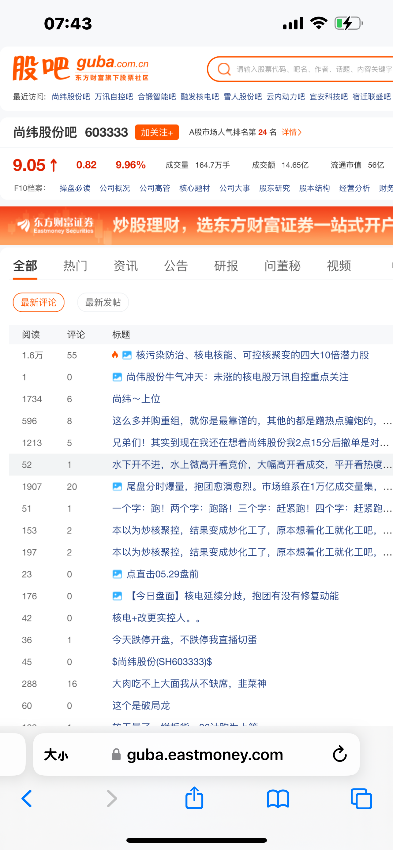This screenshot has width=393, height=850.
Task: Open F10 link 公司概况
Action: coord(115,188)
